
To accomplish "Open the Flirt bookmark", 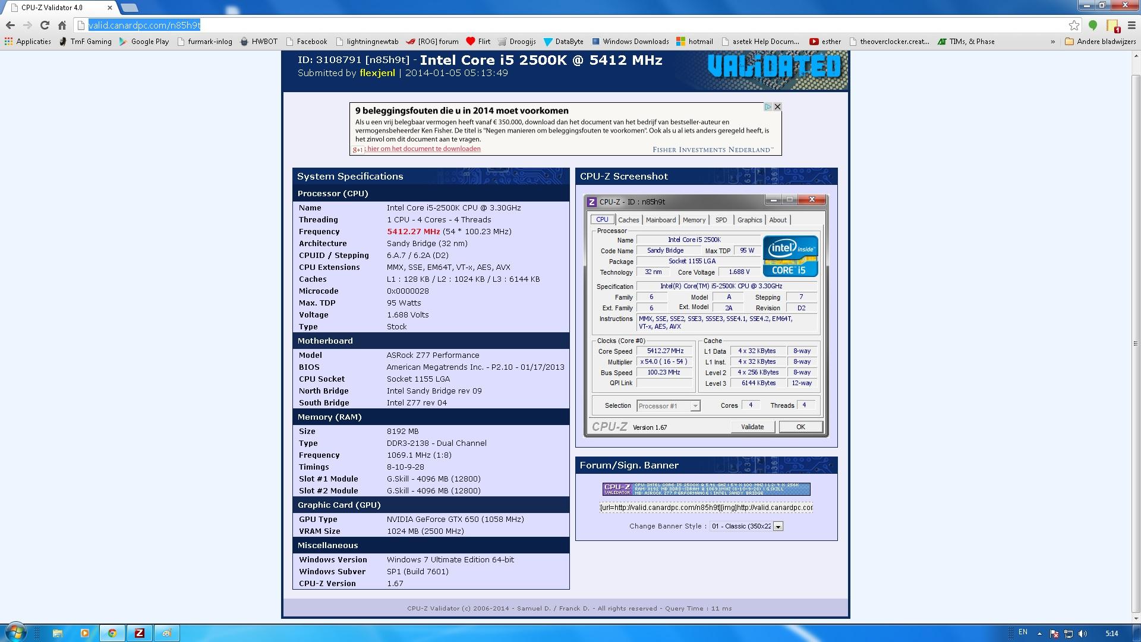I will [x=478, y=42].
